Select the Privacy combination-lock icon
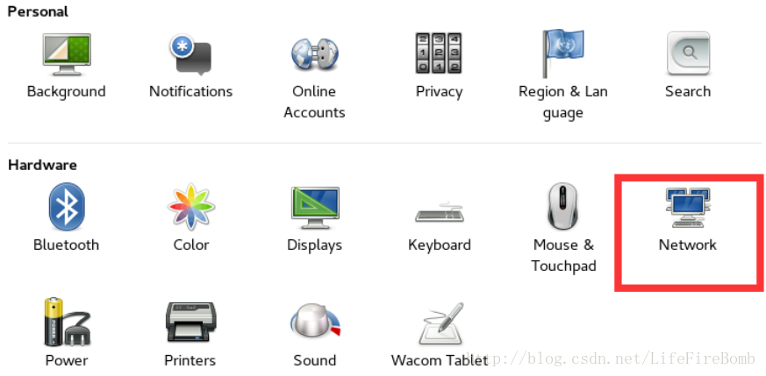Screen dimensions: 766x376 tap(439, 53)
